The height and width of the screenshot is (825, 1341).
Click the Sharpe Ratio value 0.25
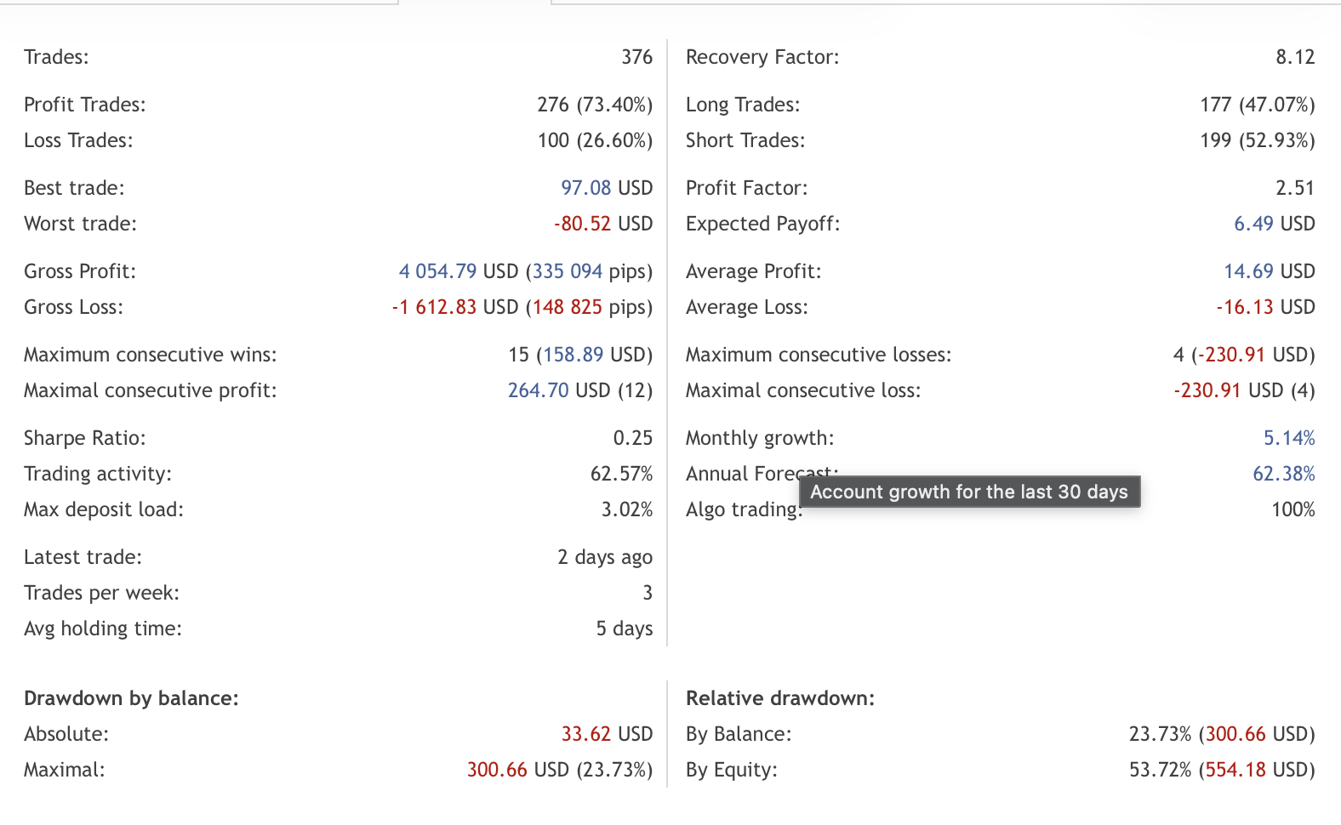pos(632,437)
